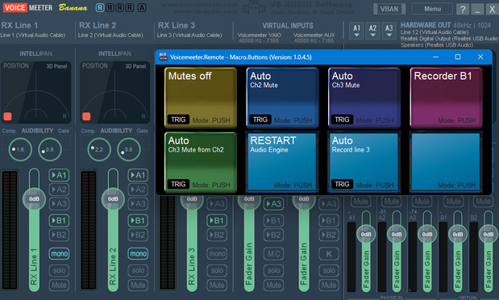Viewport: 499px width, 300px height.
Task: Click Auto Record line 3 macro
Action: (x=364, y=162)
